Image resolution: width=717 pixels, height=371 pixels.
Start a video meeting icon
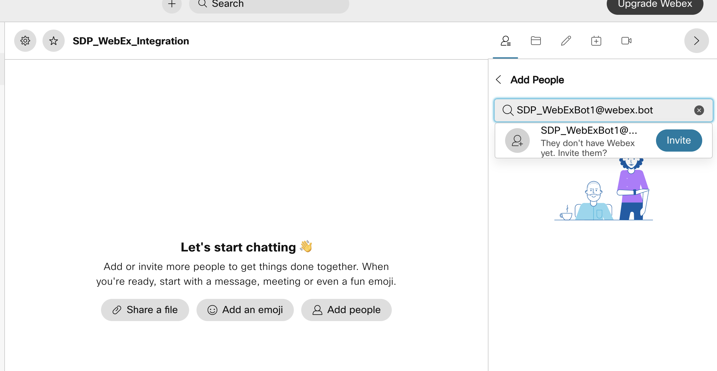[x=626, y=41]
